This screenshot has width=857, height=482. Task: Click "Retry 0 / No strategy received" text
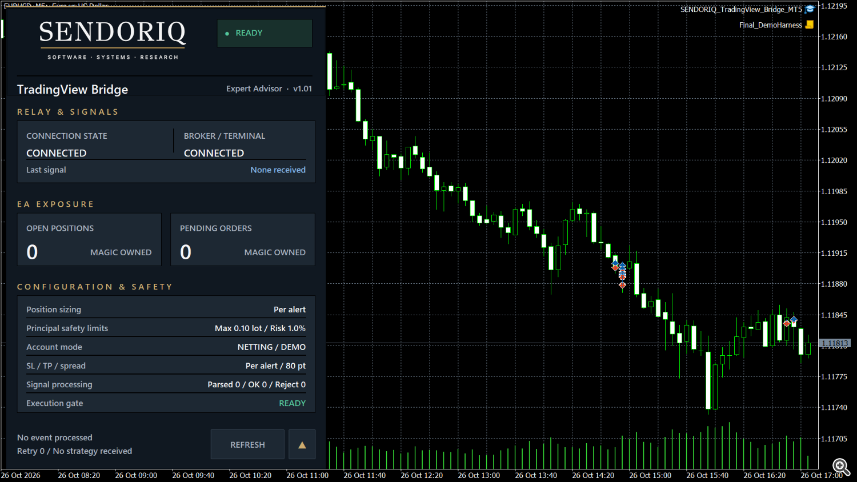(x=74, y=451)
